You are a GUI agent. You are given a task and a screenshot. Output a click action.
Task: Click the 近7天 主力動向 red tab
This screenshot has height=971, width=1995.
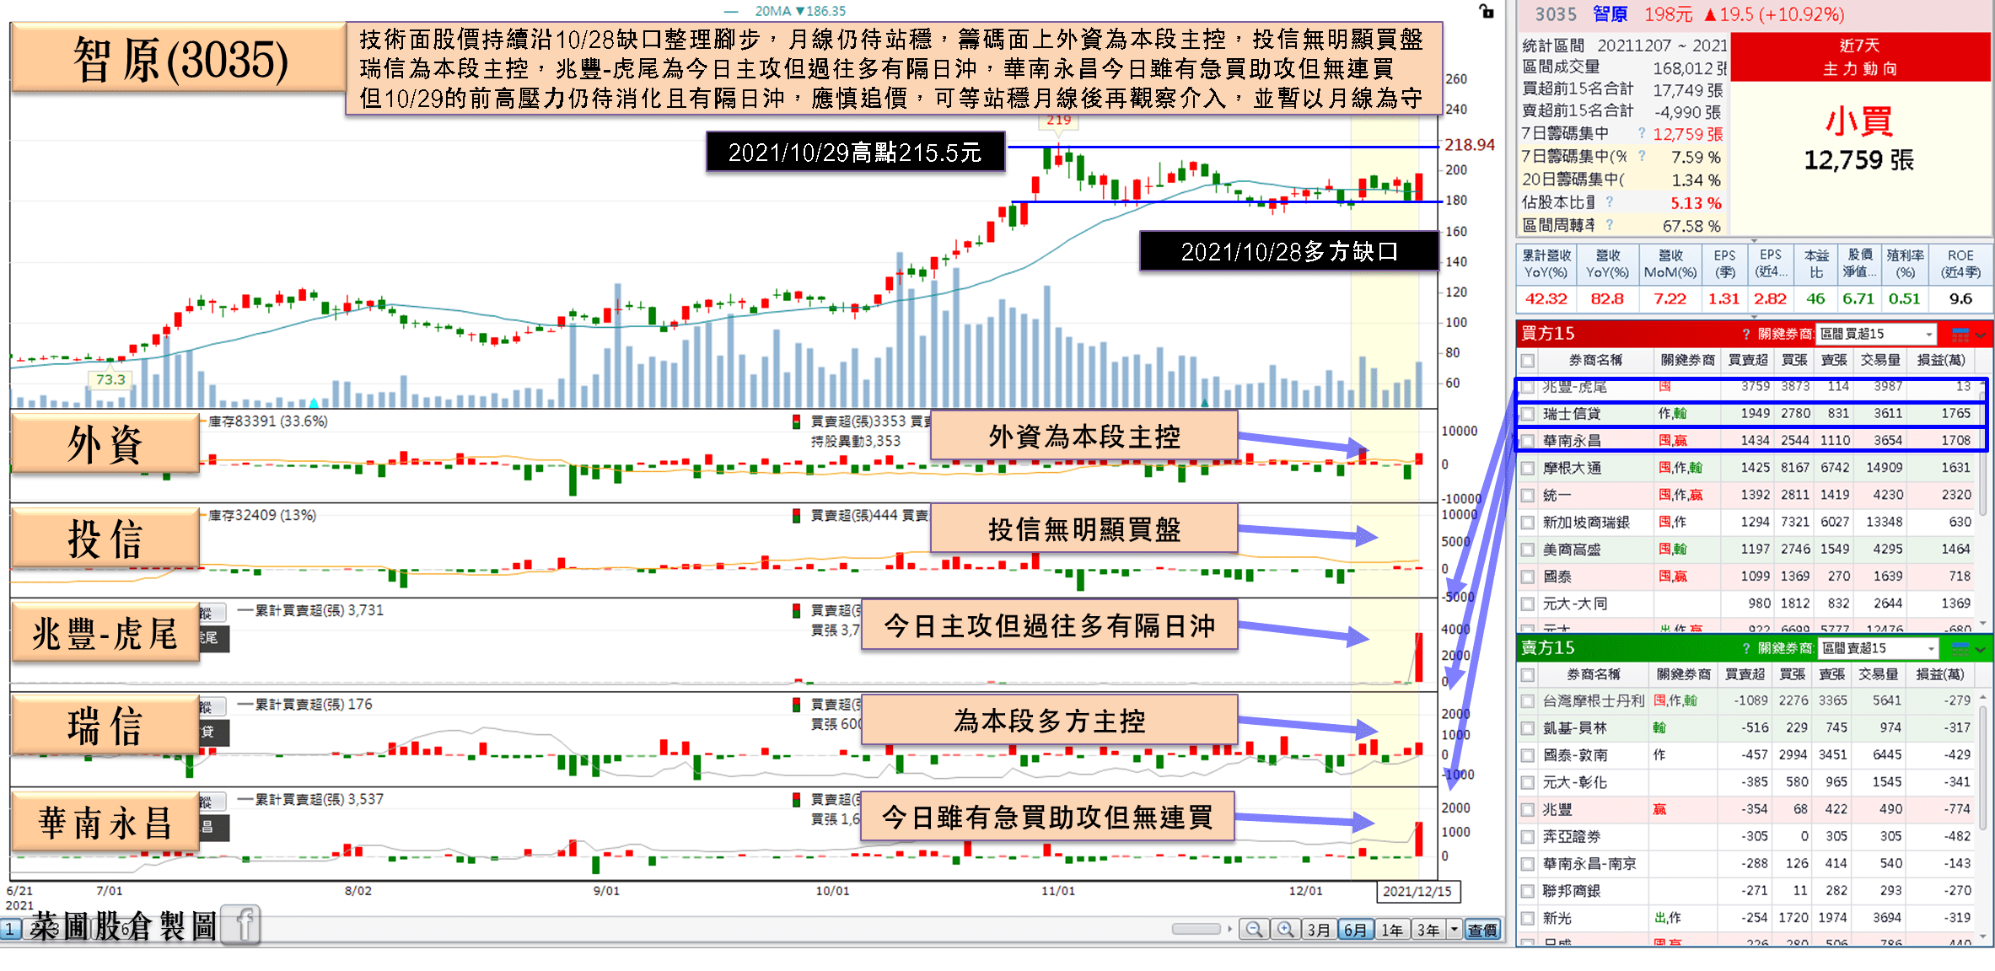pos(1859,56)
